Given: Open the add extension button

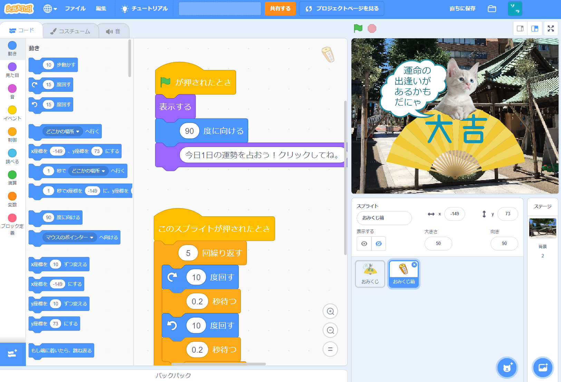Looking at the screenshot, I should pyautogui.click(x=12, y=354).
